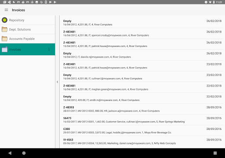Open the Invoices three-dot options menu
The image size is (225, 158).
[49, 50]
